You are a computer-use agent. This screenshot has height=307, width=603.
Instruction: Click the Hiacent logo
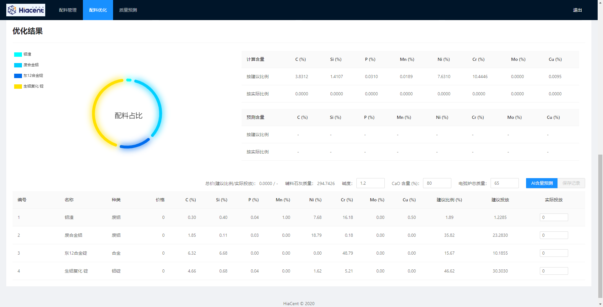pyautogui.click(x=26, y=10)
